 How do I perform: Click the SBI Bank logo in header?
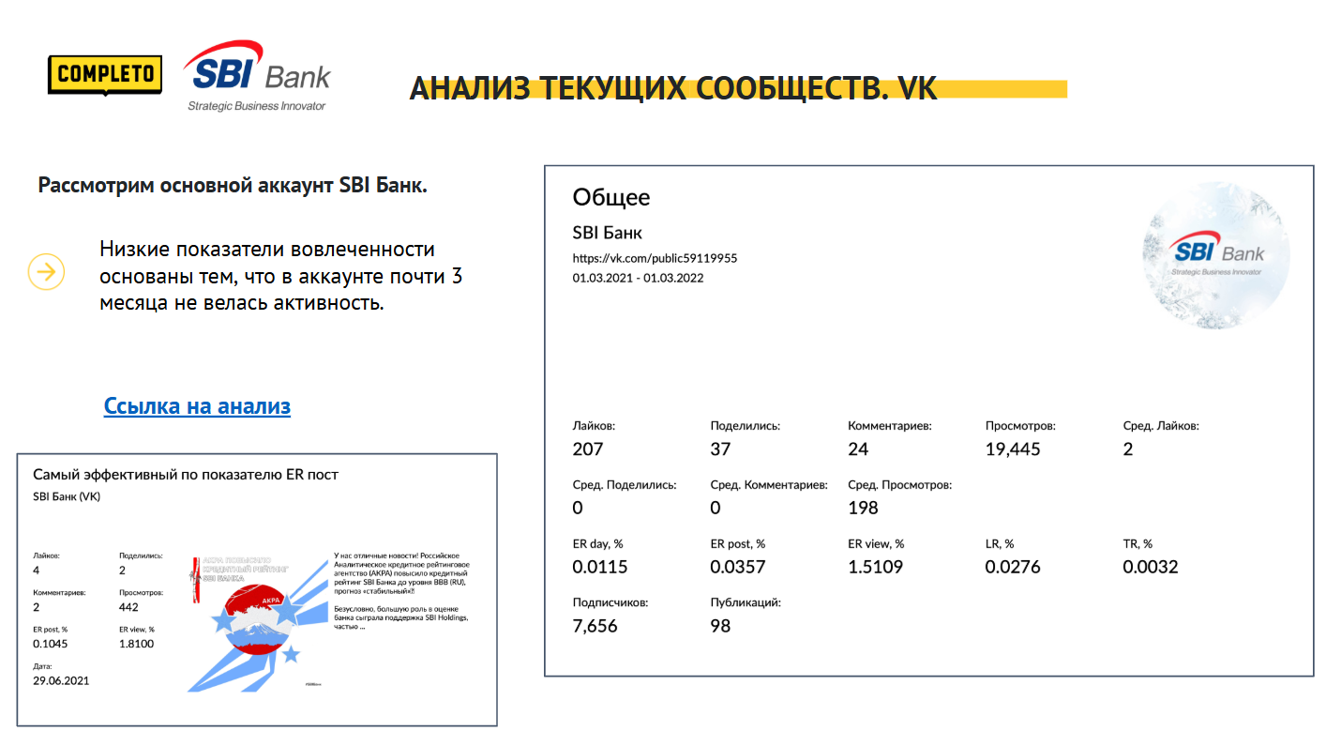(x=257, y=76)
